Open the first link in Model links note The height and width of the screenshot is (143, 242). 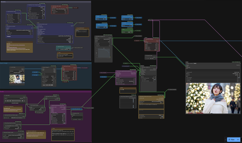pos(16,45)
